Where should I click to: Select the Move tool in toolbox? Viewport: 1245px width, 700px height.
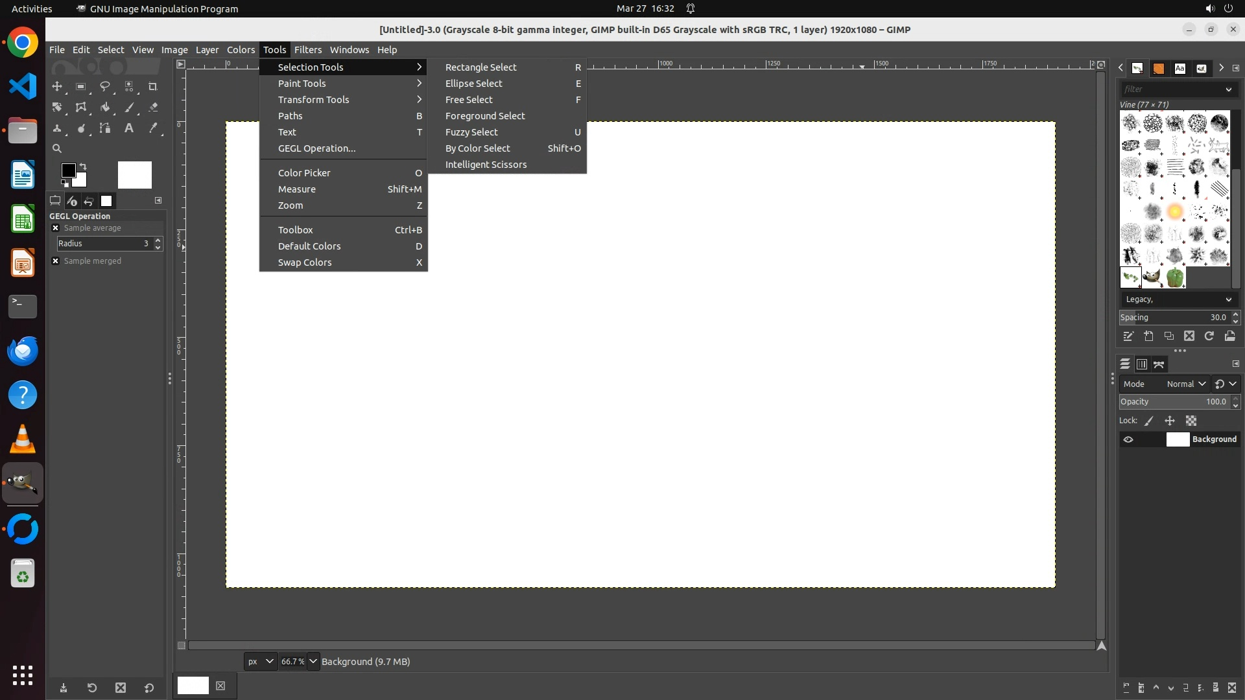click(x=57, y=86)
